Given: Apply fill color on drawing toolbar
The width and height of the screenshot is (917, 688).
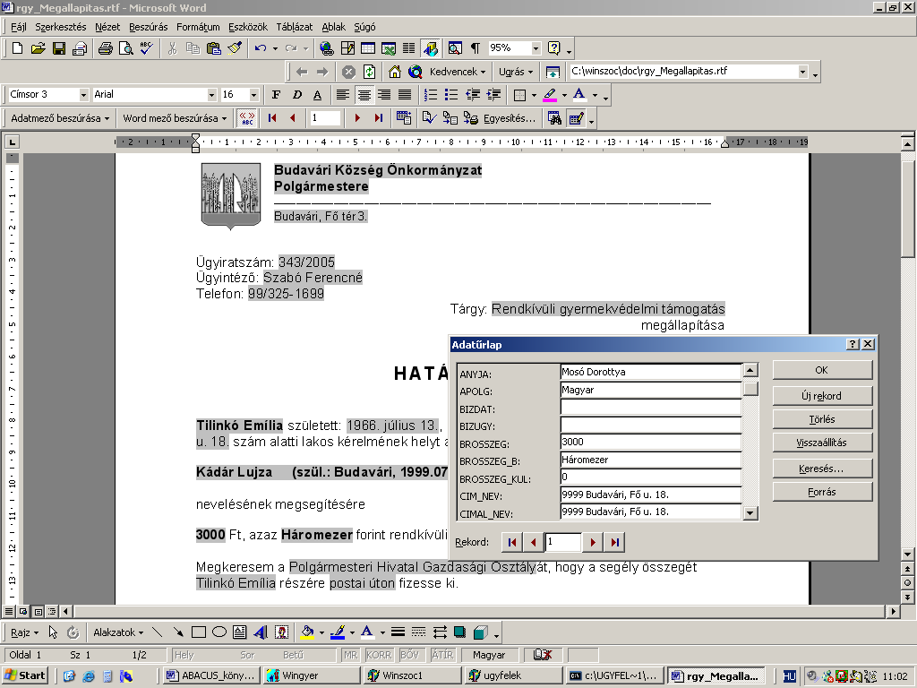Looking at the screenshot, I should click(x=307, y=632).
